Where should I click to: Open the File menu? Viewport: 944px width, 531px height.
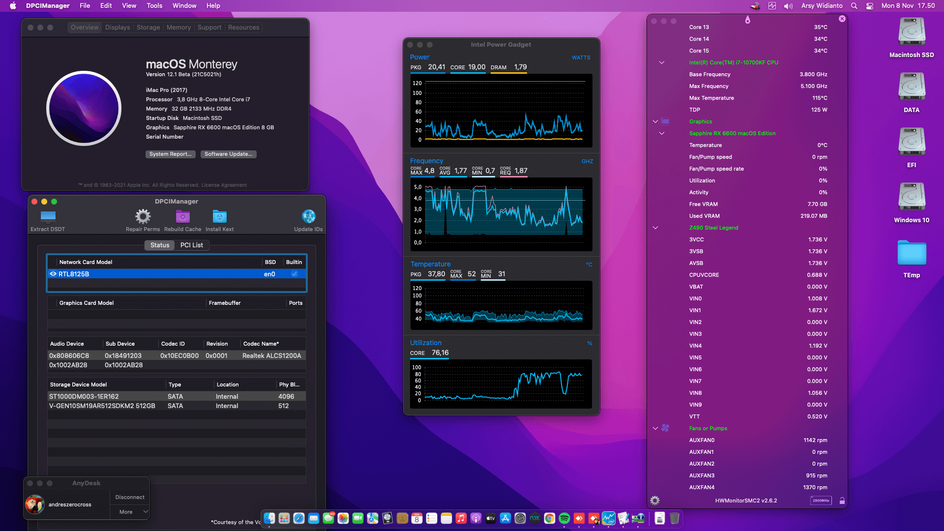(x=85, y=6)
